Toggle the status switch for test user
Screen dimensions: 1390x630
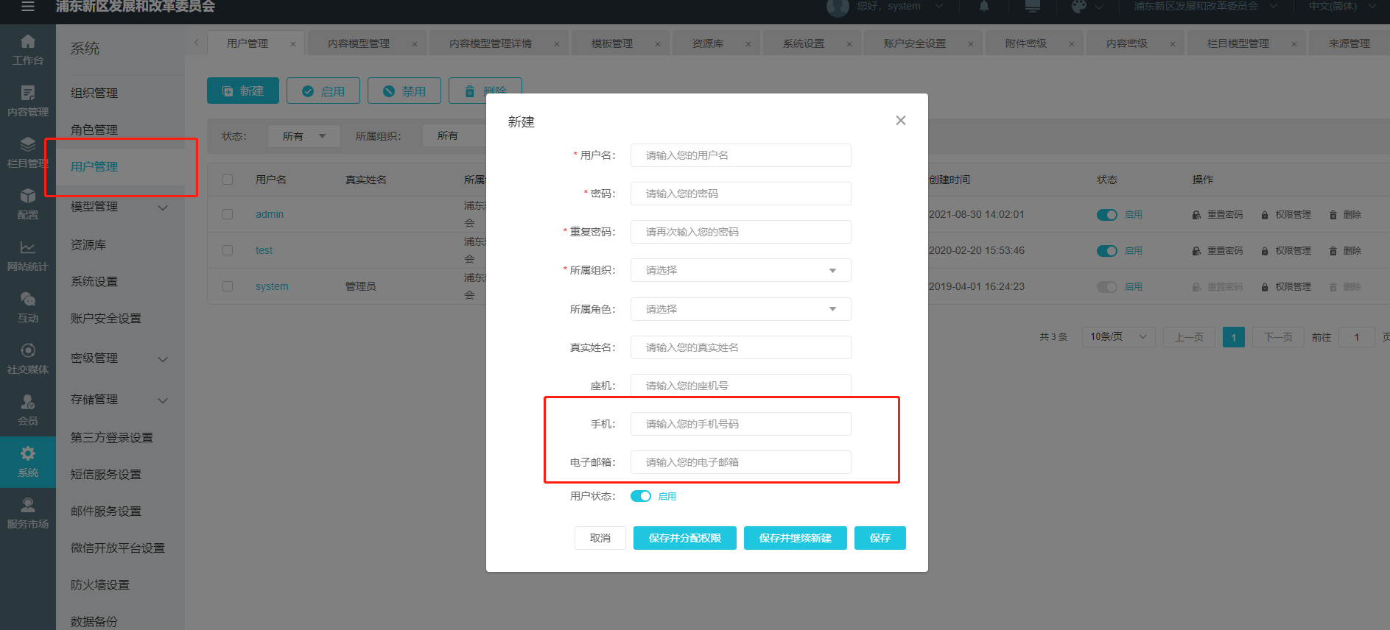click(1106, 251)
